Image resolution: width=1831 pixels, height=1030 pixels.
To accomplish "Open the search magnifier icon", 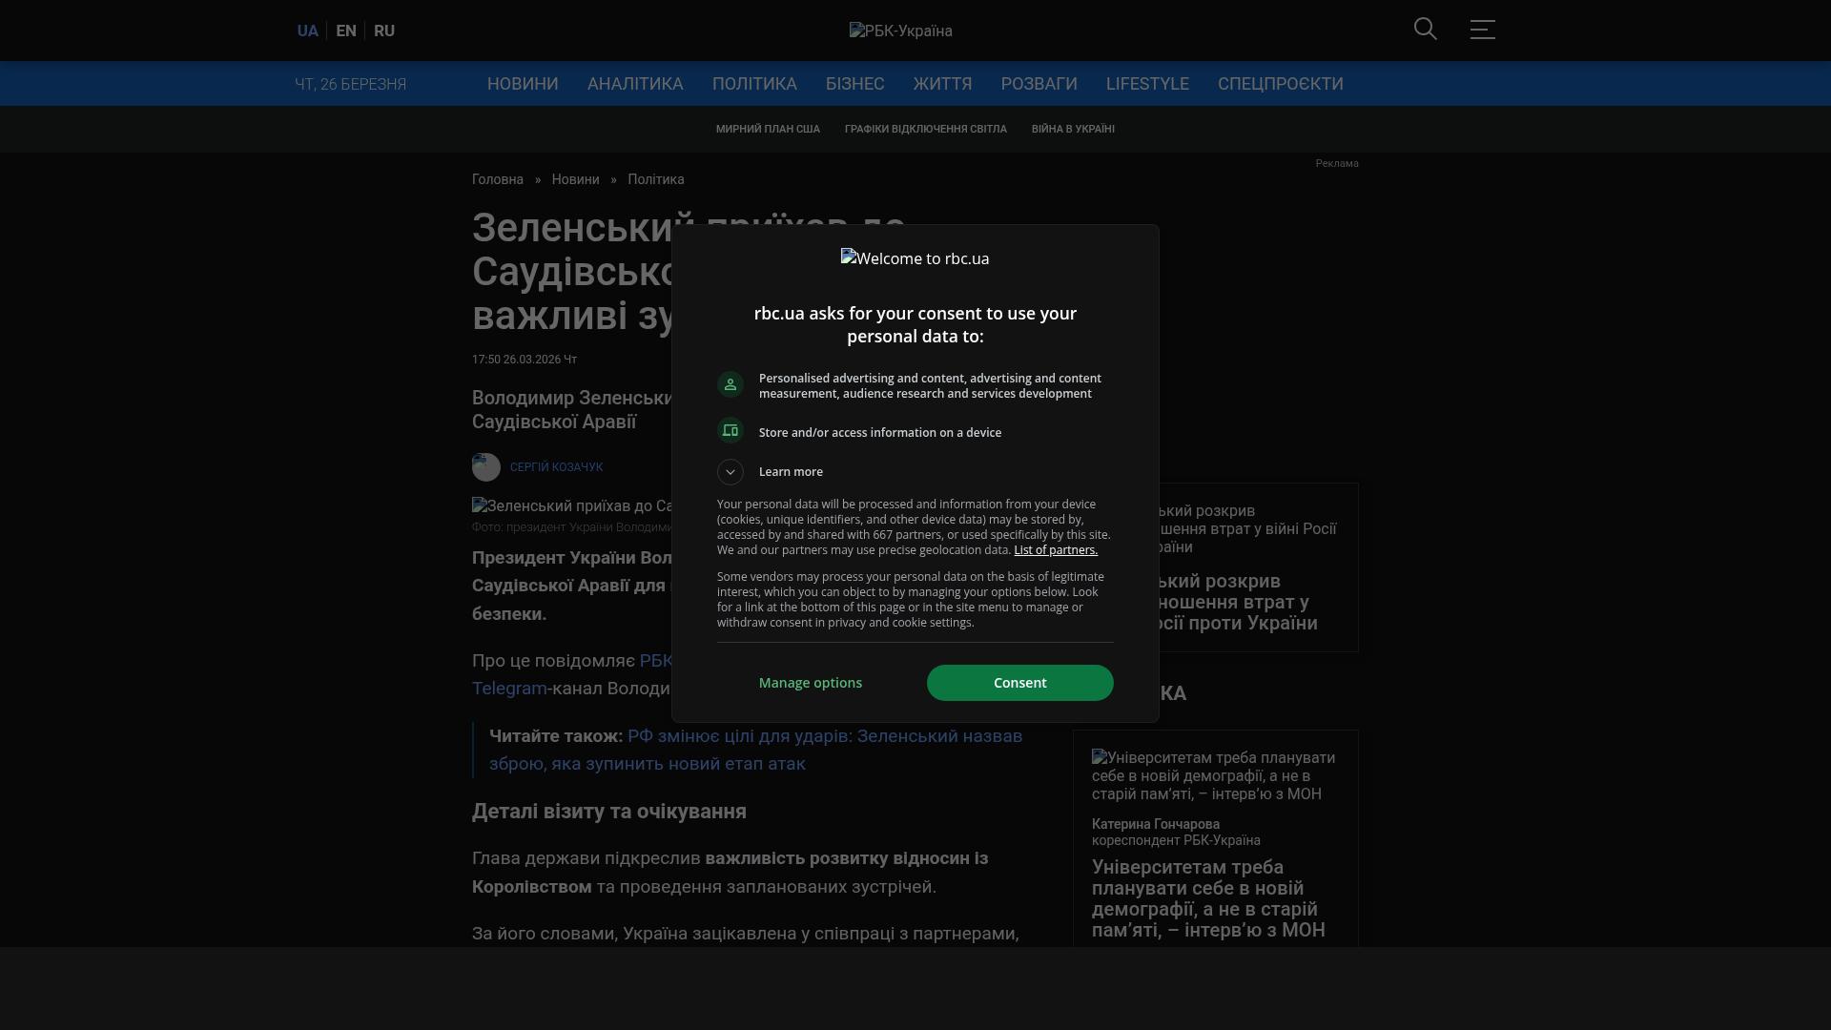I will (1425, 29).
